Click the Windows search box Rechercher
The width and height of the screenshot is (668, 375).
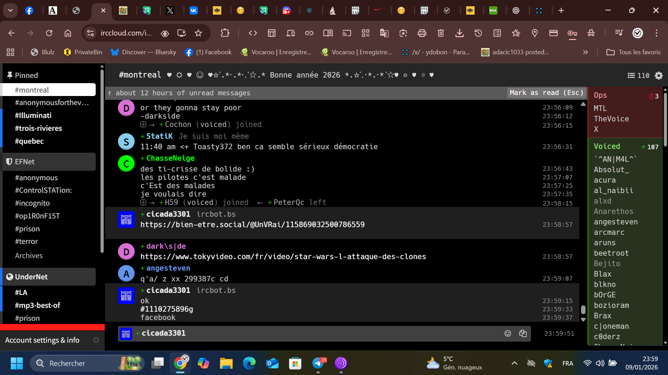tap(87, 363)
